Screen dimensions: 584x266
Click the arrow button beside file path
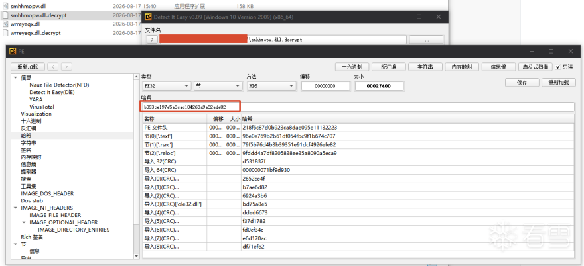(x=152, y=40)
